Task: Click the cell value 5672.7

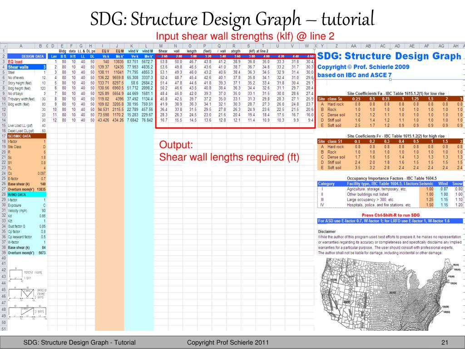Action: (x=147, y=62)
